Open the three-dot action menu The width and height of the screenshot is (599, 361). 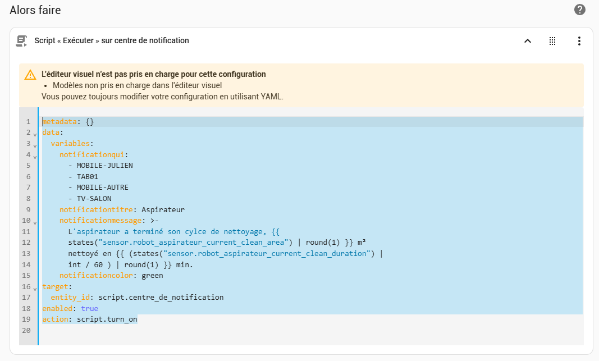(x=579, y=41)
